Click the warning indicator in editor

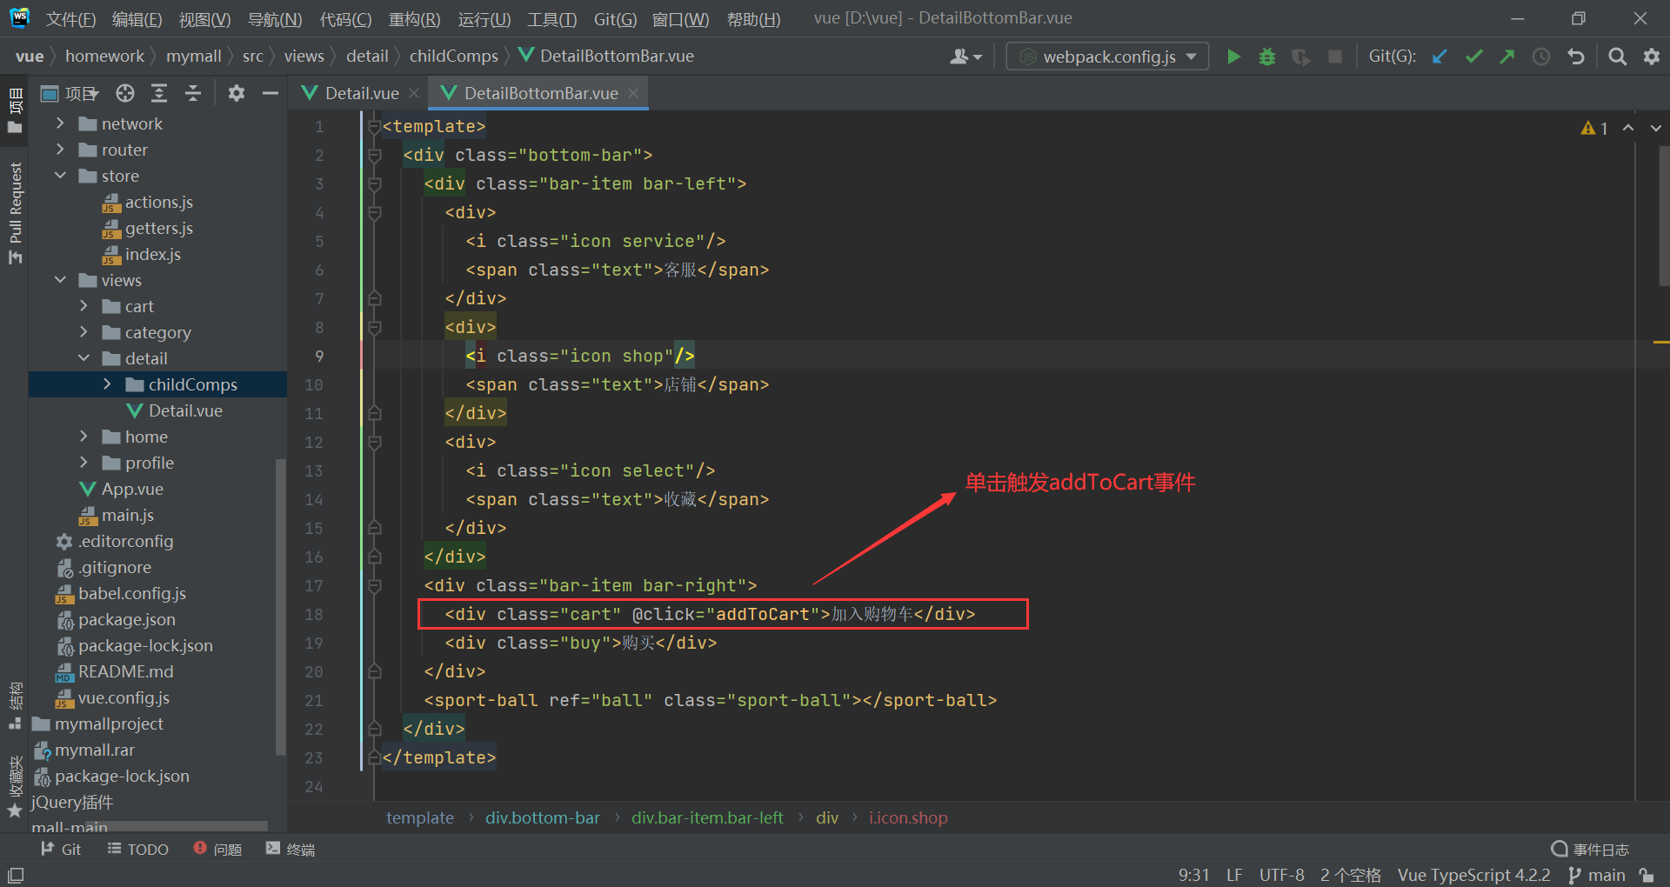pyautogui.click(x=1594, y=128)
